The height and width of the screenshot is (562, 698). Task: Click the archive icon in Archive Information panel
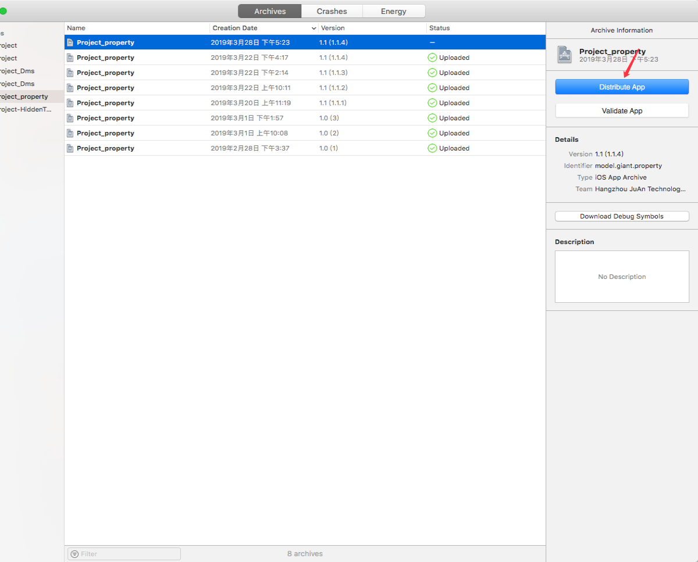tap(565, 55)
